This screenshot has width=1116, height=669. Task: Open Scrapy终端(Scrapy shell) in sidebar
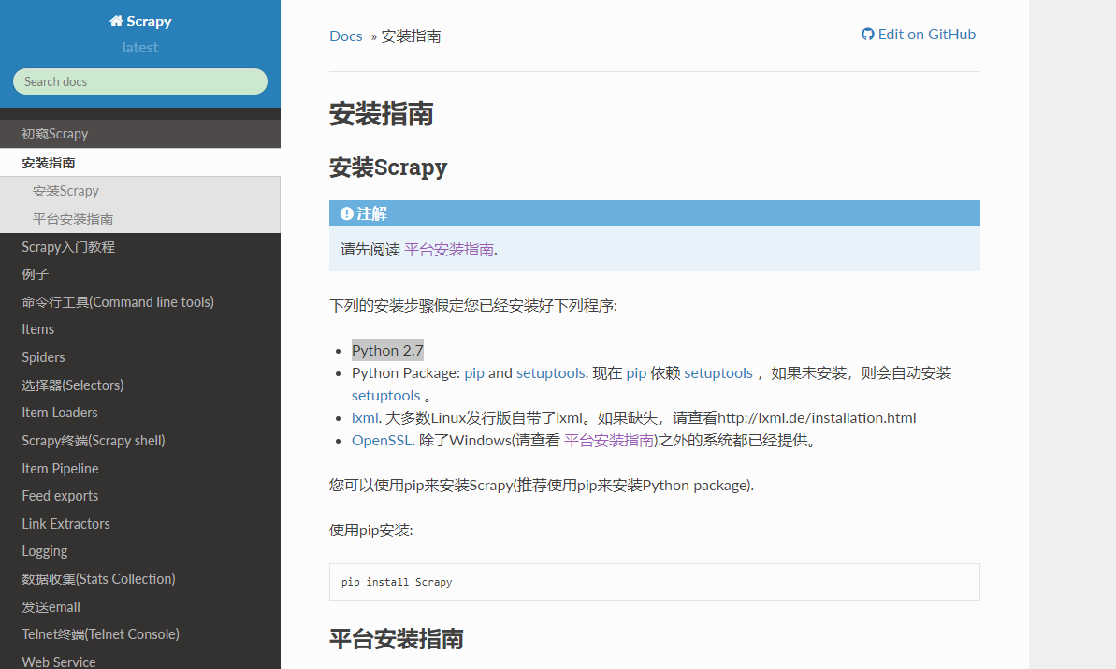(x=140, y=441)
